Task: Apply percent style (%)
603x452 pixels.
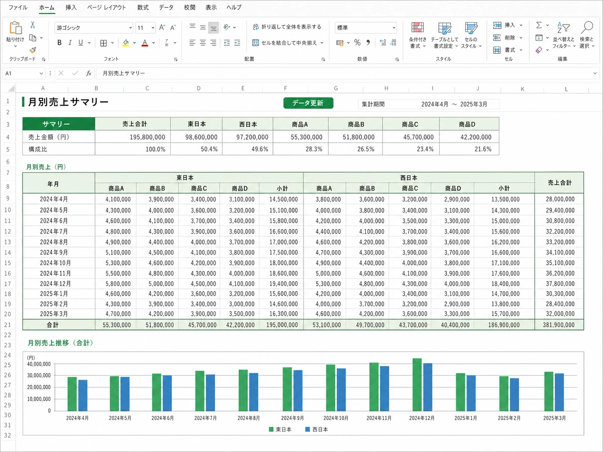Action: click(x=357, y=43)
